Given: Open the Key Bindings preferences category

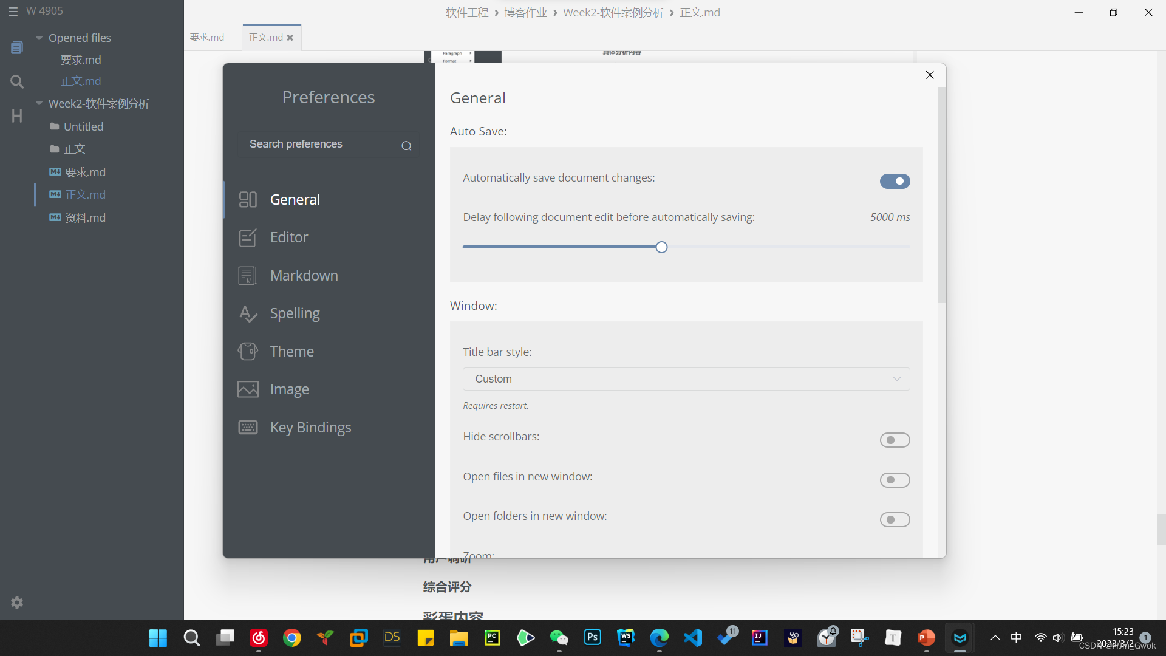Looking at the screenshot, I should [x=310, y=428].
